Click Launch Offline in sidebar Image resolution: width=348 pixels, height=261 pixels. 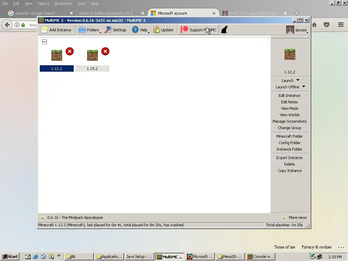(287, 87)
